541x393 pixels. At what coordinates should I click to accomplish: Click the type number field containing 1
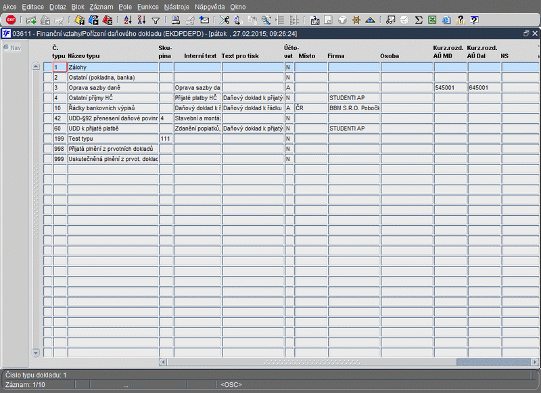(60, 67)
